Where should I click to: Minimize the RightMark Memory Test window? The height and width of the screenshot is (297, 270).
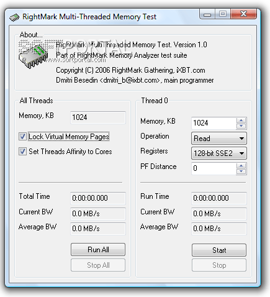tap(207, 14)
